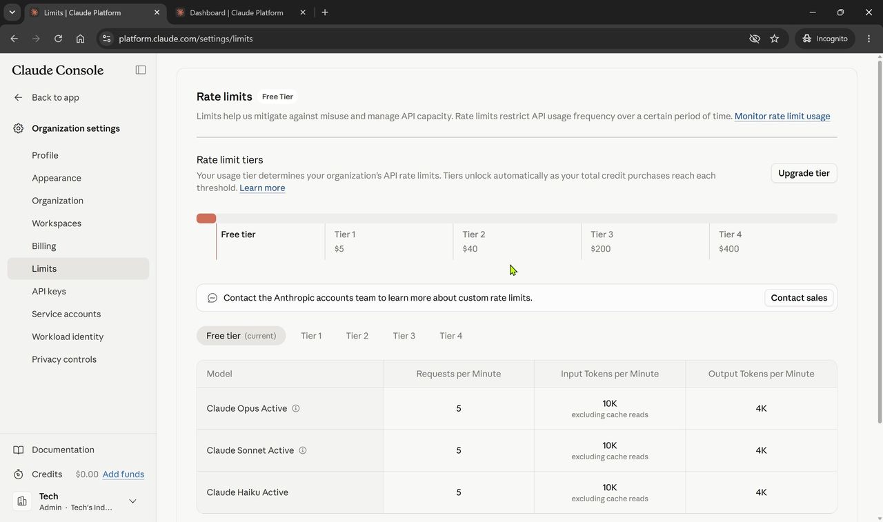Click the Tech organization building icon
This screenshot has height=522, width=883.
(x=22, y=501)
